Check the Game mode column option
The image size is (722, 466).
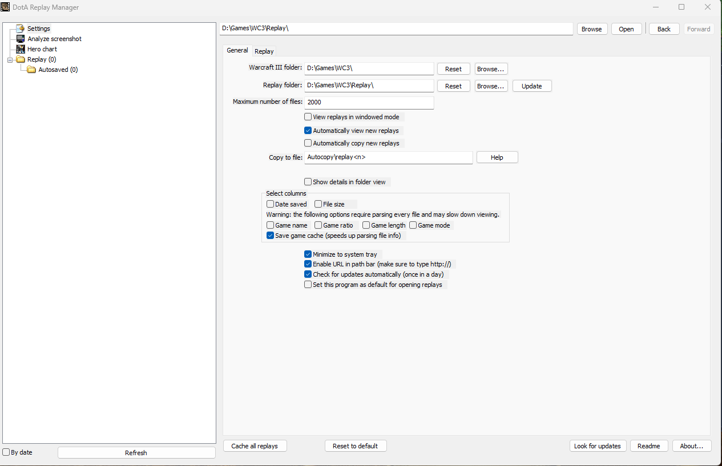pyautogui.click(x=413, y=225)
